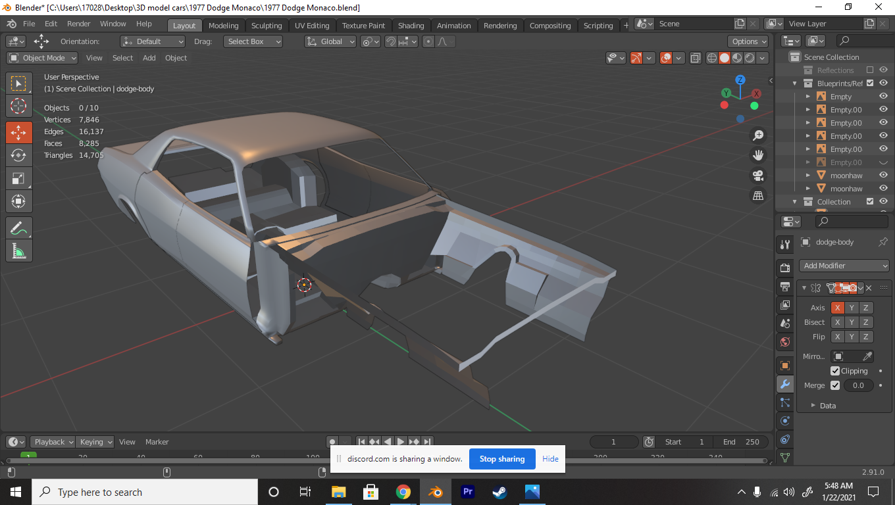Enable Flip on Z axis

[866, 337]
